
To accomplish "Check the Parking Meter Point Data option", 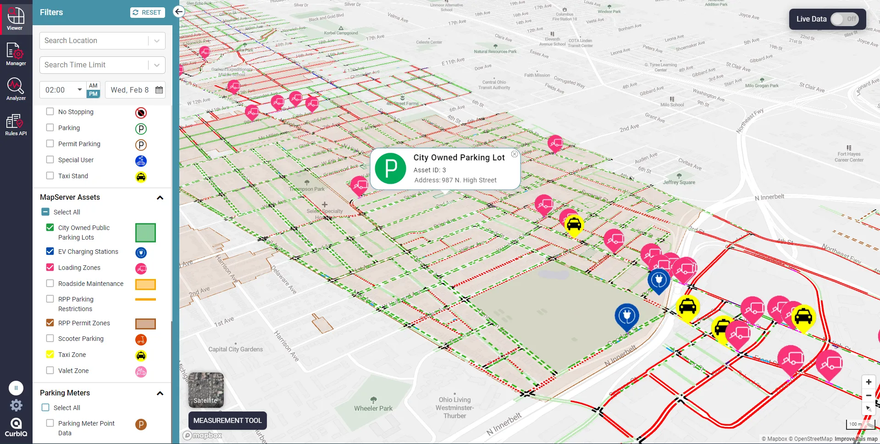I will (50, 423).
